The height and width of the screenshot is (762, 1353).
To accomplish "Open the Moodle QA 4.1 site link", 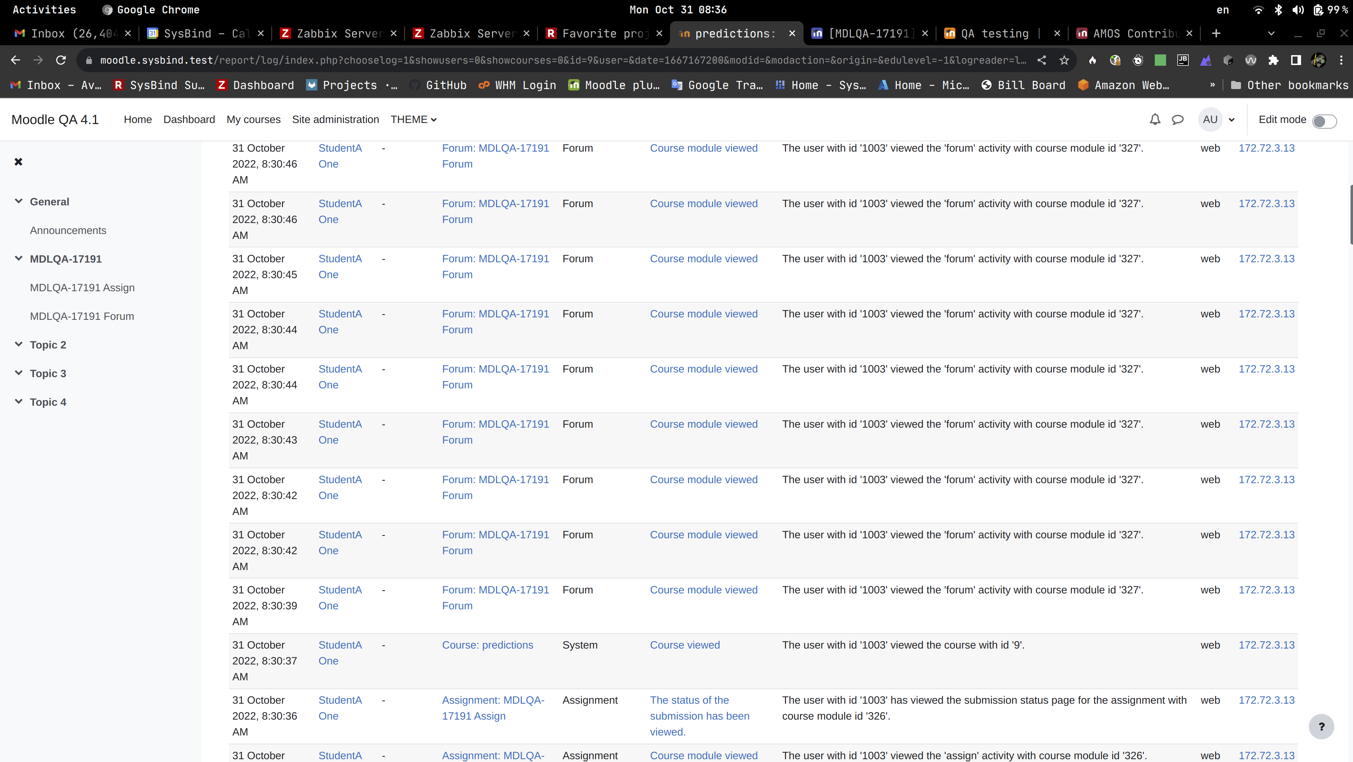I will coord(55,120).
